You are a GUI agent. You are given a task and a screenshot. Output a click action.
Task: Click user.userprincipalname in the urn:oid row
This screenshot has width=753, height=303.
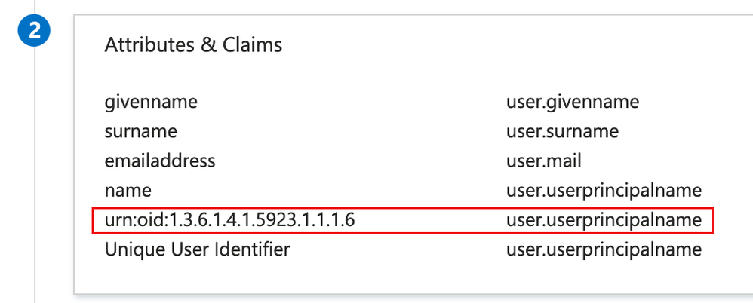coord(604,220)
